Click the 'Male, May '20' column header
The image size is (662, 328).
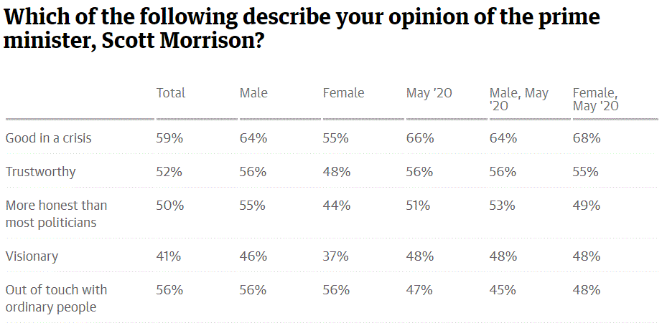click(x=518, y=99)
